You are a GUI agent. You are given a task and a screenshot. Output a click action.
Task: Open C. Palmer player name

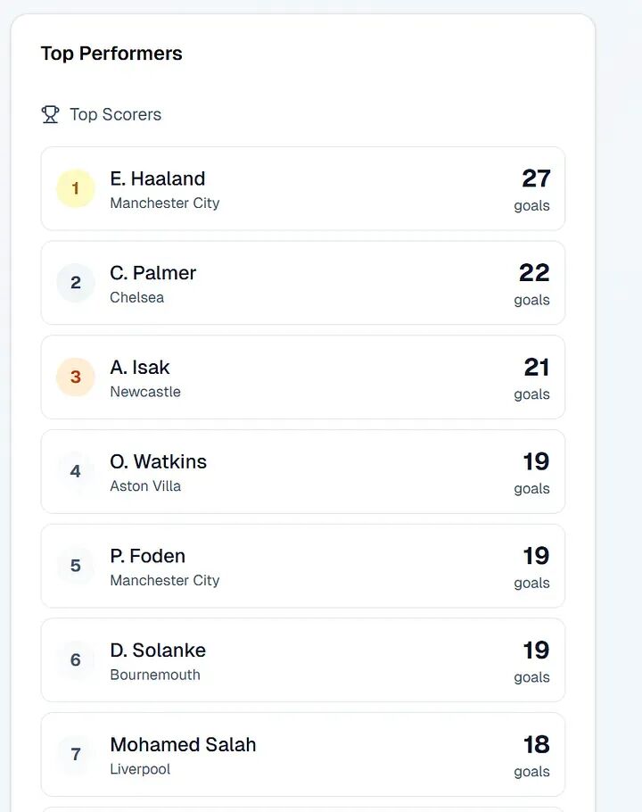[x=153, y=273]
